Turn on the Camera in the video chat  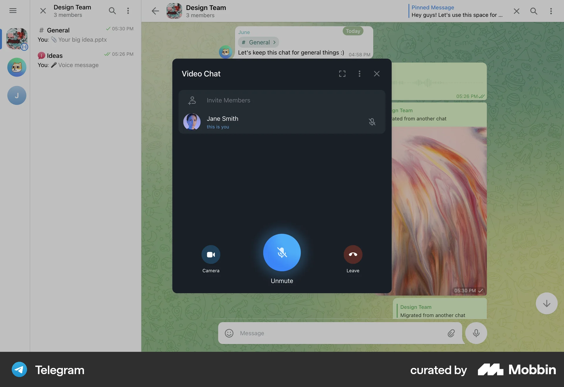pos(211,254)
